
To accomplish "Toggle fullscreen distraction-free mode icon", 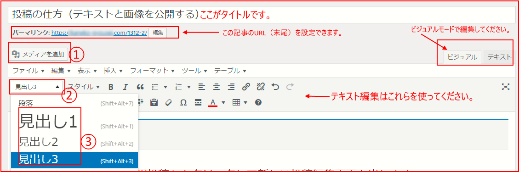I will click(x=505, y=87).
